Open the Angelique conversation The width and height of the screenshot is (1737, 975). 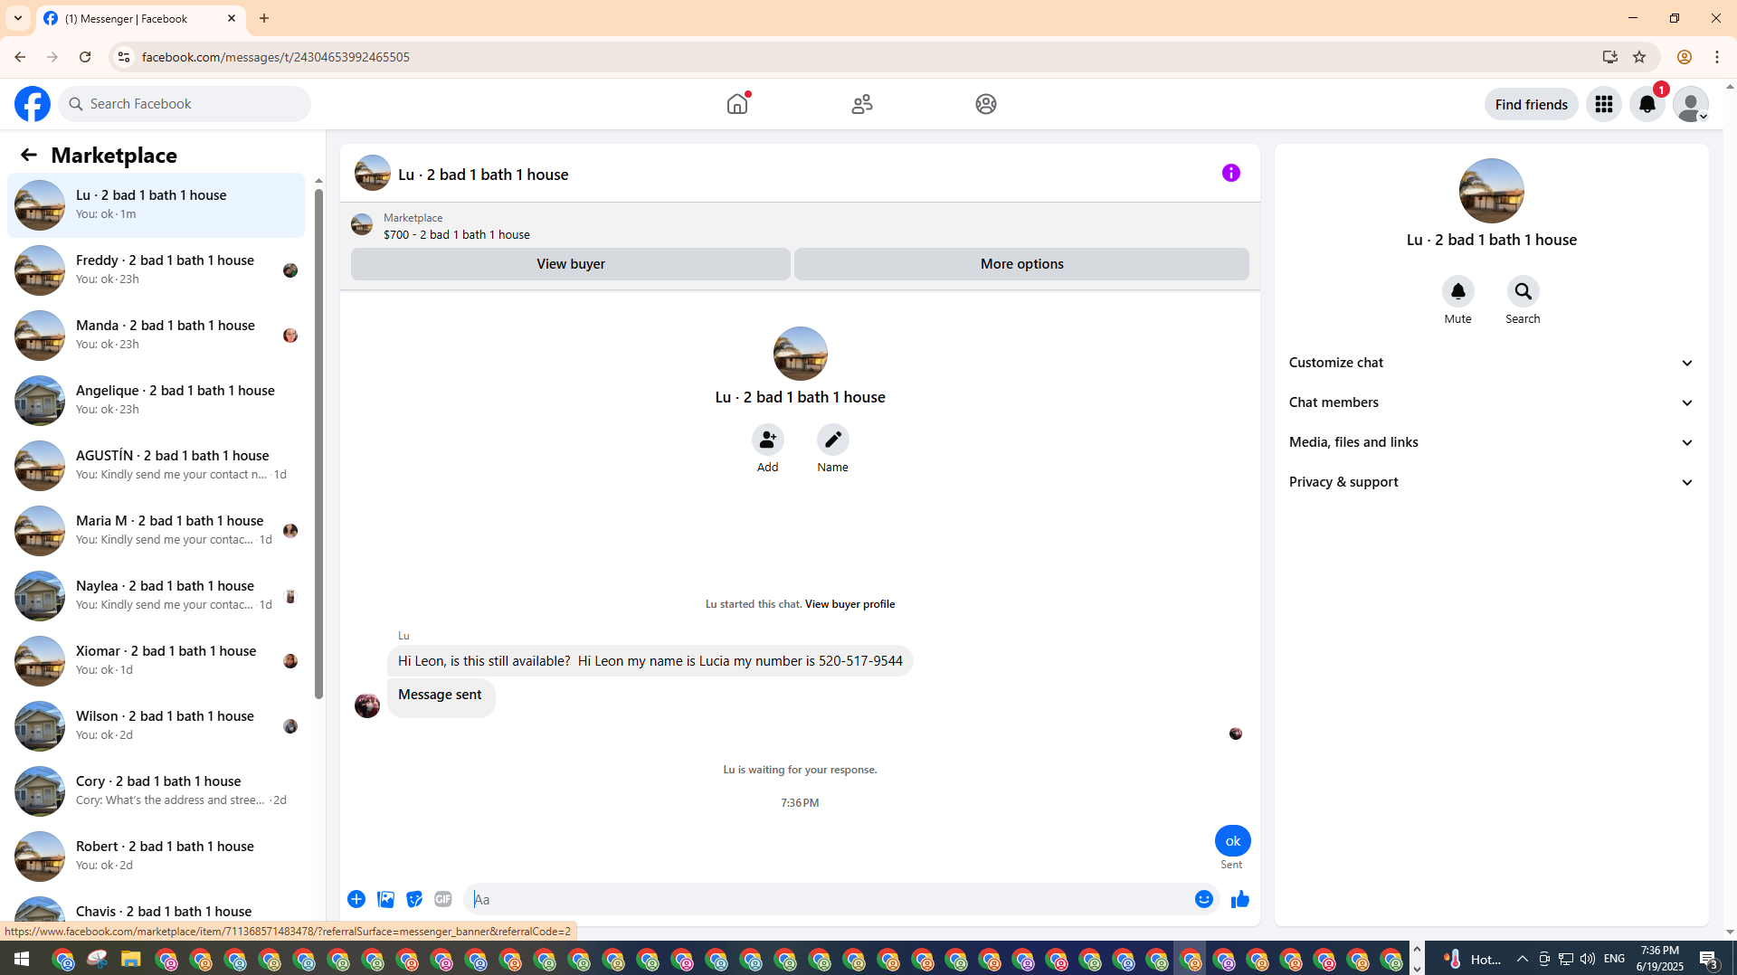(157, 400)
